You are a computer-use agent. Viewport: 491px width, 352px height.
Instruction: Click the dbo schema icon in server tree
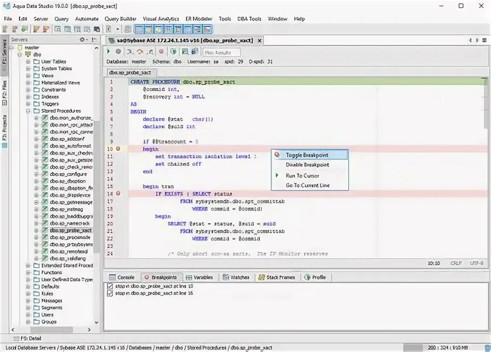[28, 54]
